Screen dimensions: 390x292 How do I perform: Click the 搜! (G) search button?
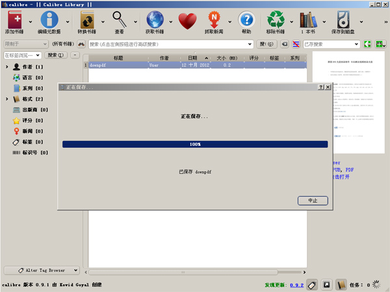point(266,44)
